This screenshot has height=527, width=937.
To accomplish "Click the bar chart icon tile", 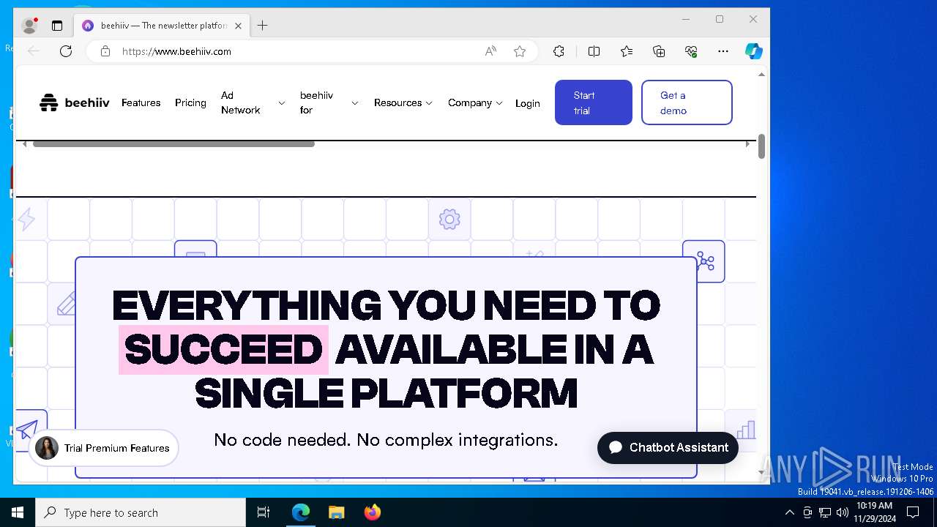I will [745, 430].
